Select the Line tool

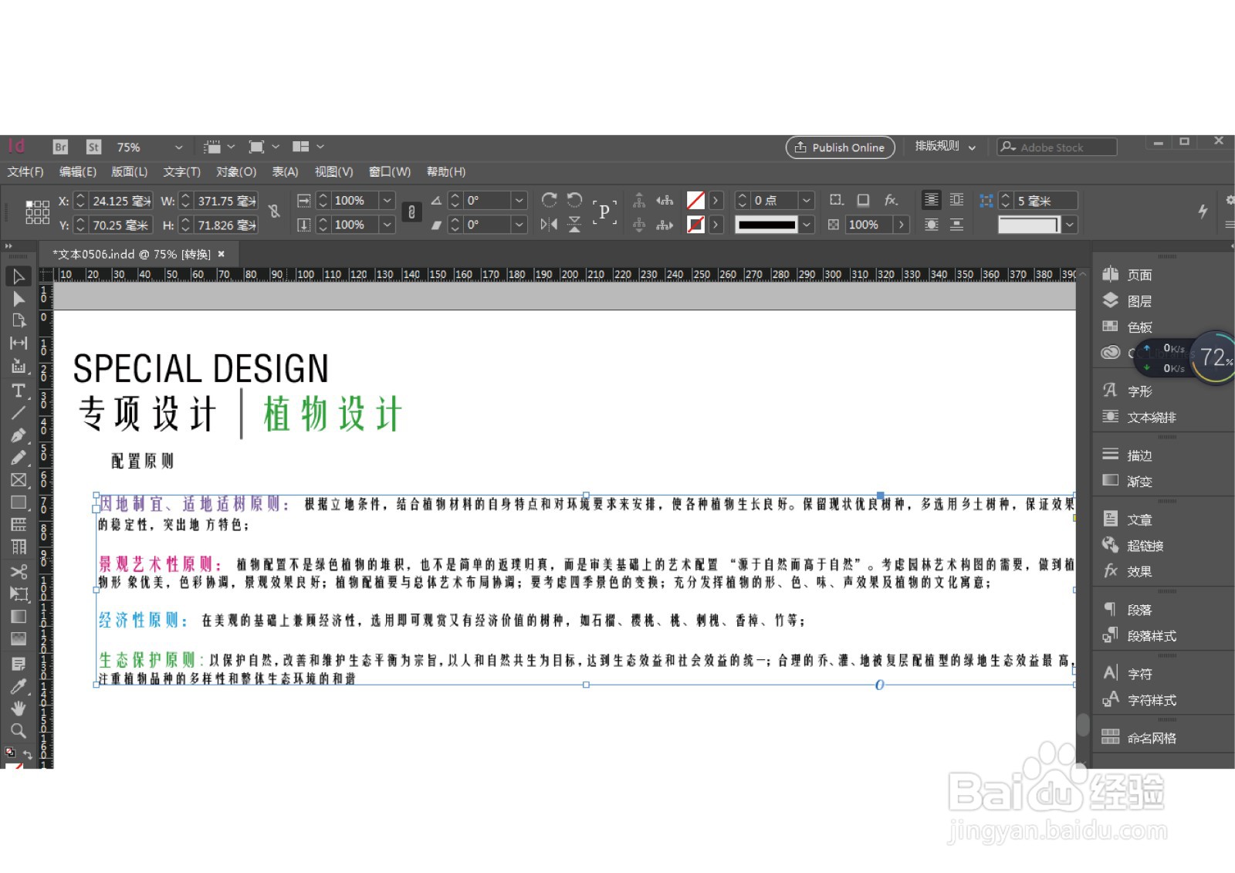coord(19,413)
